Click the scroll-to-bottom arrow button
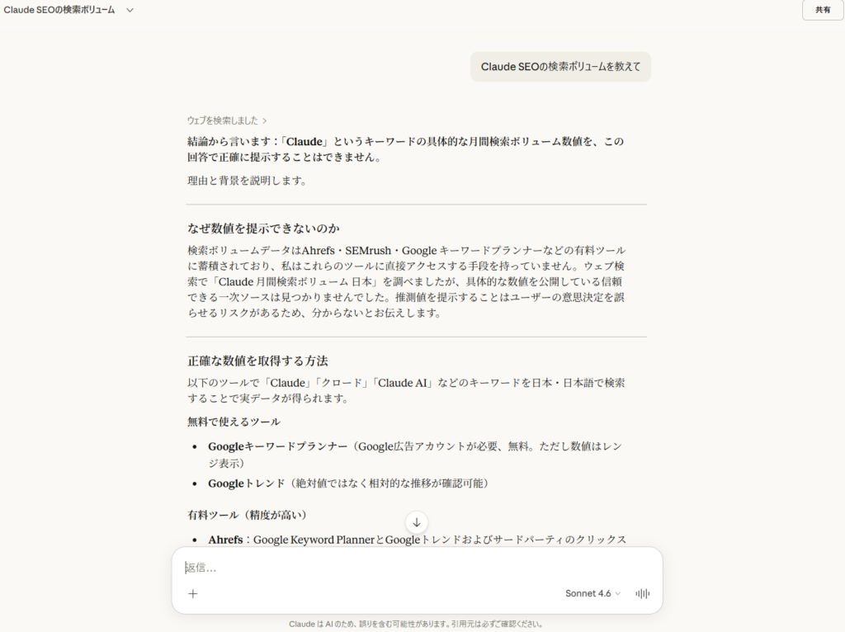This screenshot has height=632, width=845. coord(417,522)
